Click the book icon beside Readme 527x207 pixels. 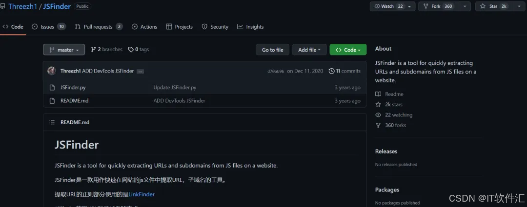tap(378, 94)
